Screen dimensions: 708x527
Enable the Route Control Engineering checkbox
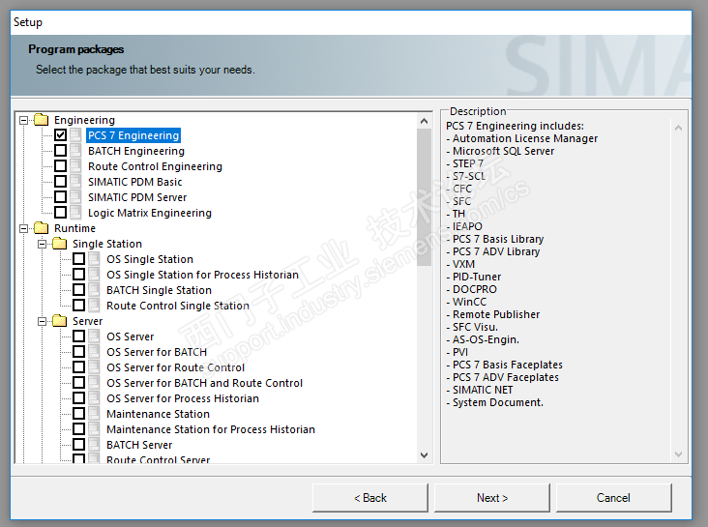coord(61,165)
